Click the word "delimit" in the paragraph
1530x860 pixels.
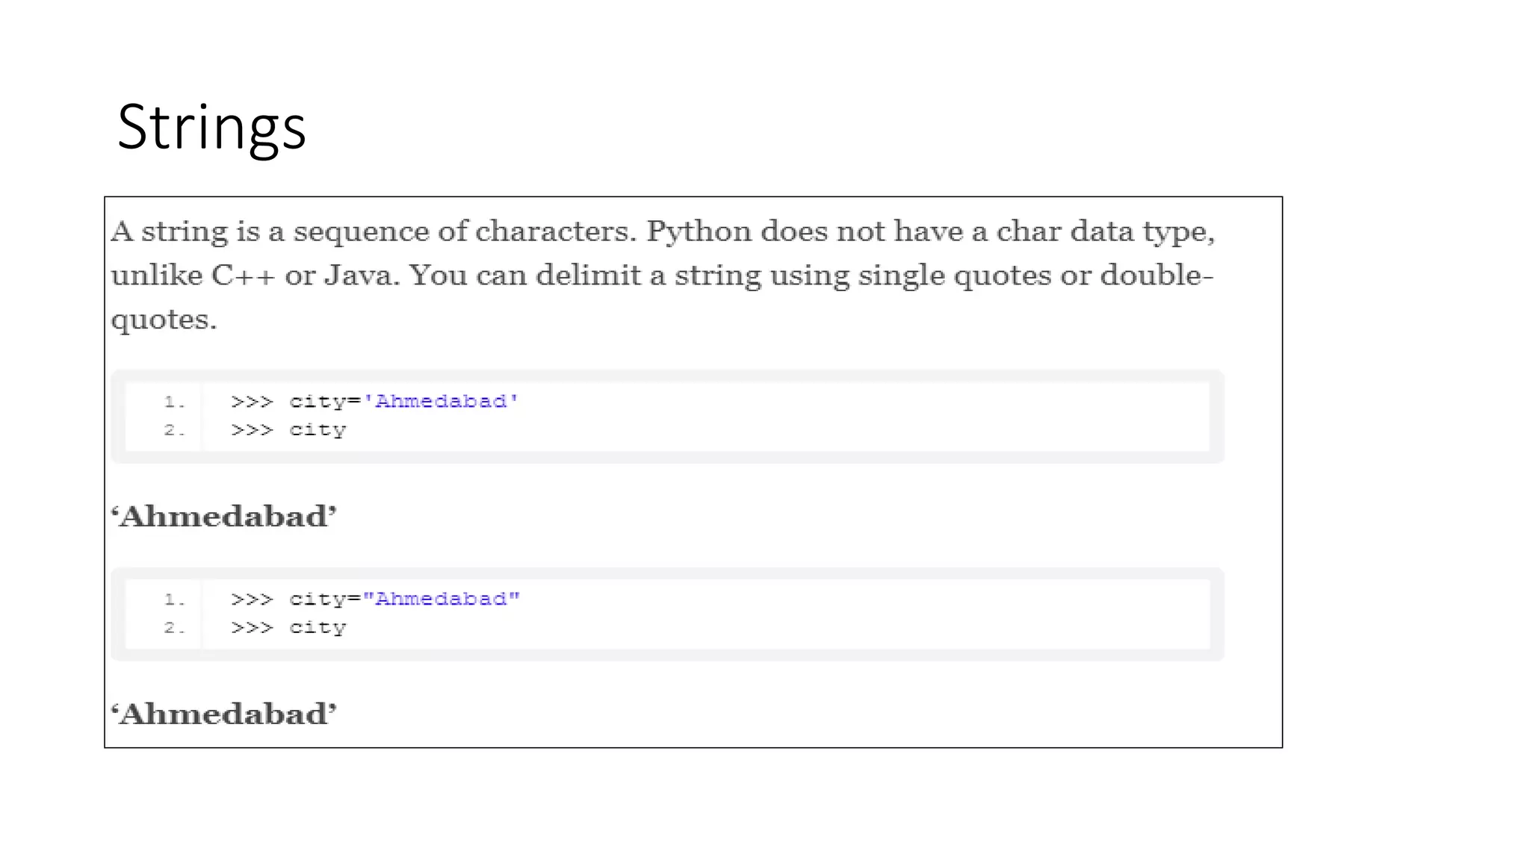coord(588,275)
